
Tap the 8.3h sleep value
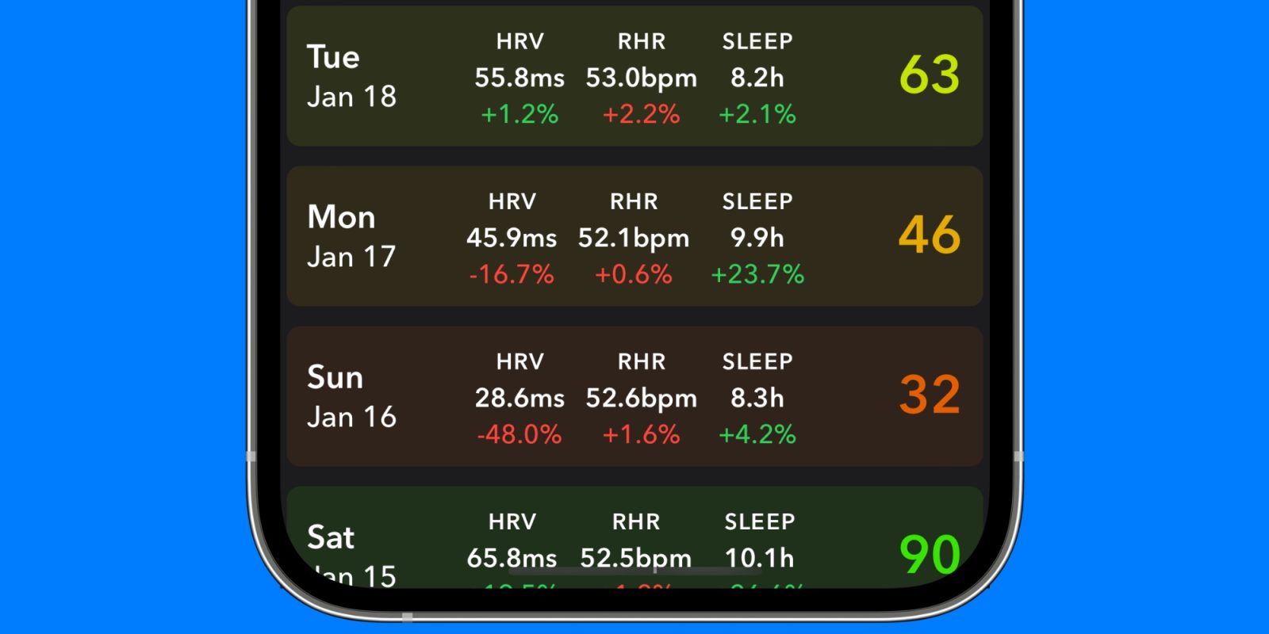[757, 398]
